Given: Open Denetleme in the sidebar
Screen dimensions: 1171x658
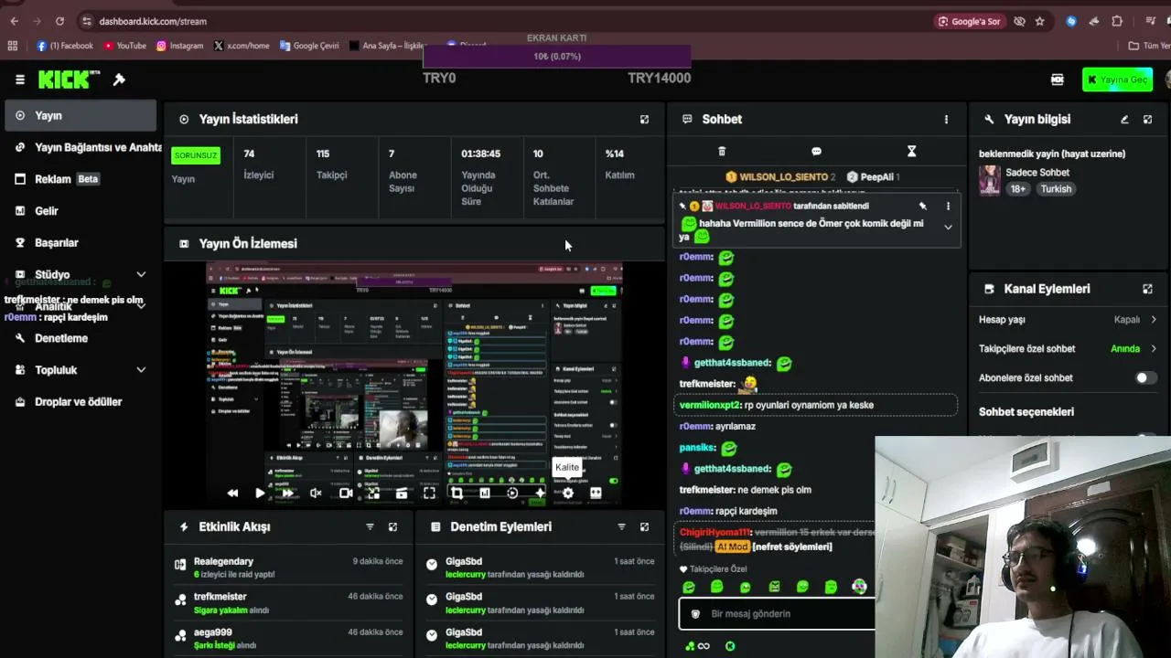Looking at the screenshot, I should 81,338.
